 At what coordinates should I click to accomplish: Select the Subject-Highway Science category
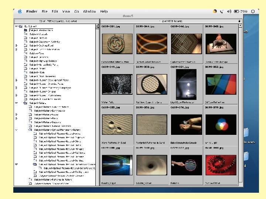coord(44,61)
